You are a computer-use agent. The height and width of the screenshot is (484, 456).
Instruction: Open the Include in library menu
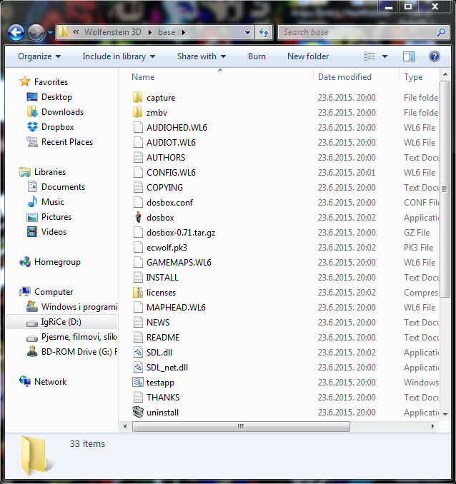pos(119,56)
